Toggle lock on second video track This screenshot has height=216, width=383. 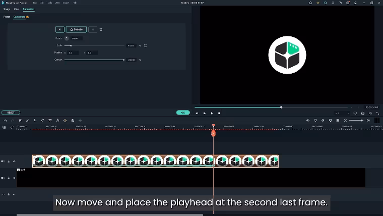[9, 178]
